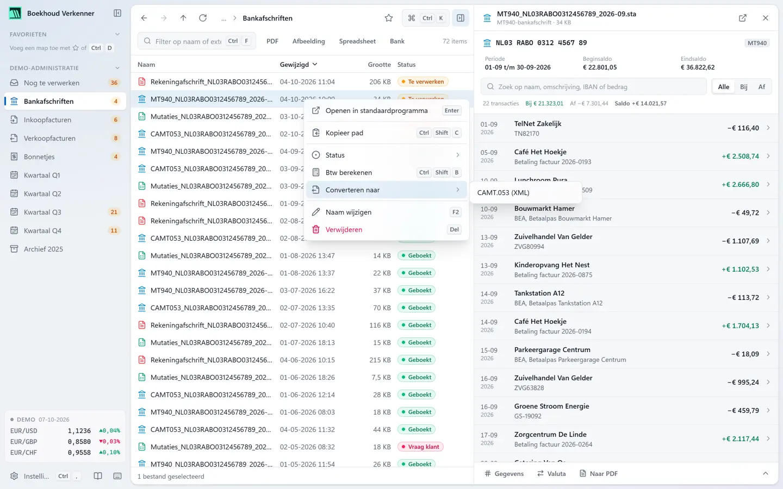This screenshot has width=783, height=489.
Task: Open the Bonnetjes folder
Action: (65, 157)
